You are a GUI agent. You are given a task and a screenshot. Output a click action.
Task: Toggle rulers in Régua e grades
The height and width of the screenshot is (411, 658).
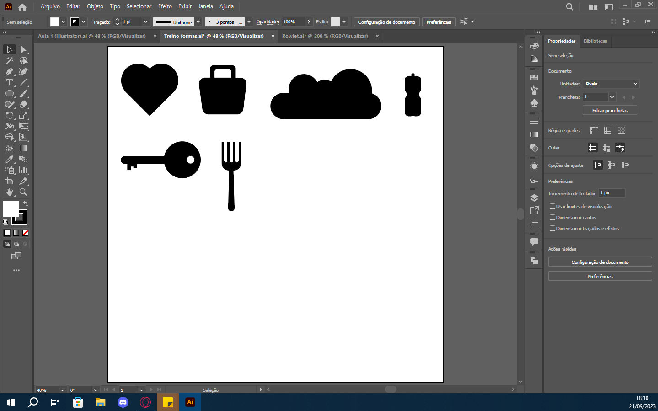coord(594,130)
